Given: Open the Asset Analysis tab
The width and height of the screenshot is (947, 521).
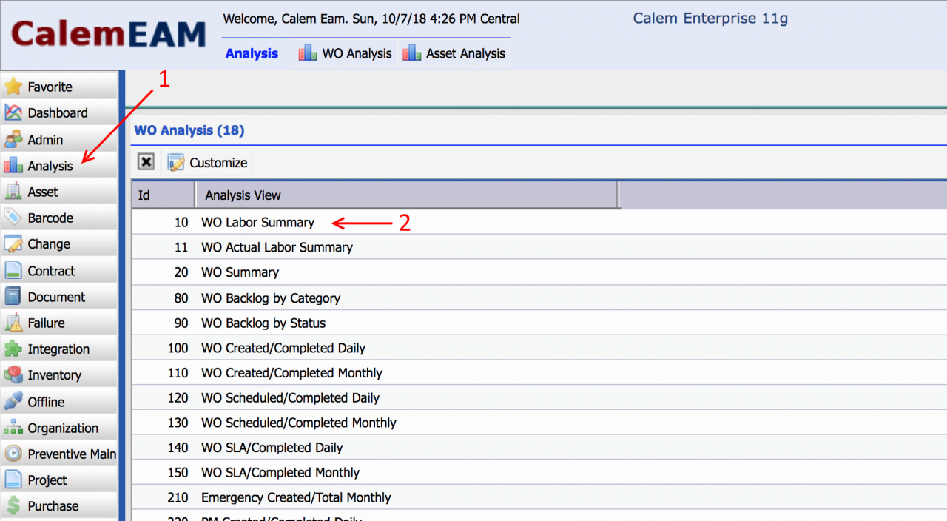Looking at the screenshot, I should pos(454,53).
